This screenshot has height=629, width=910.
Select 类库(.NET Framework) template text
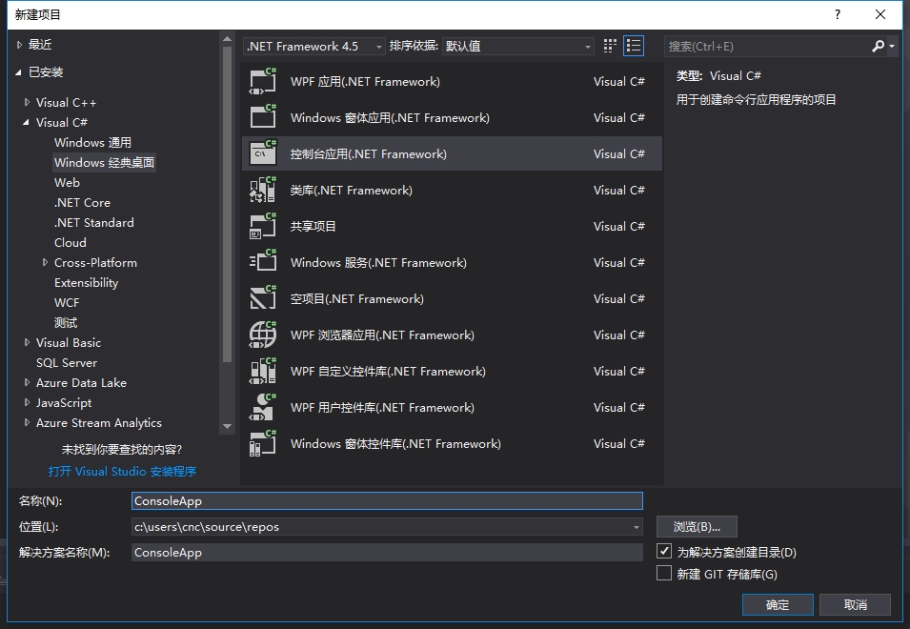(351, 191)
